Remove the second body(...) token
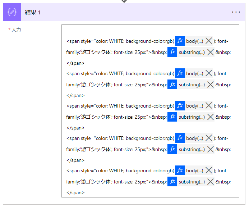 click(209, 73)
